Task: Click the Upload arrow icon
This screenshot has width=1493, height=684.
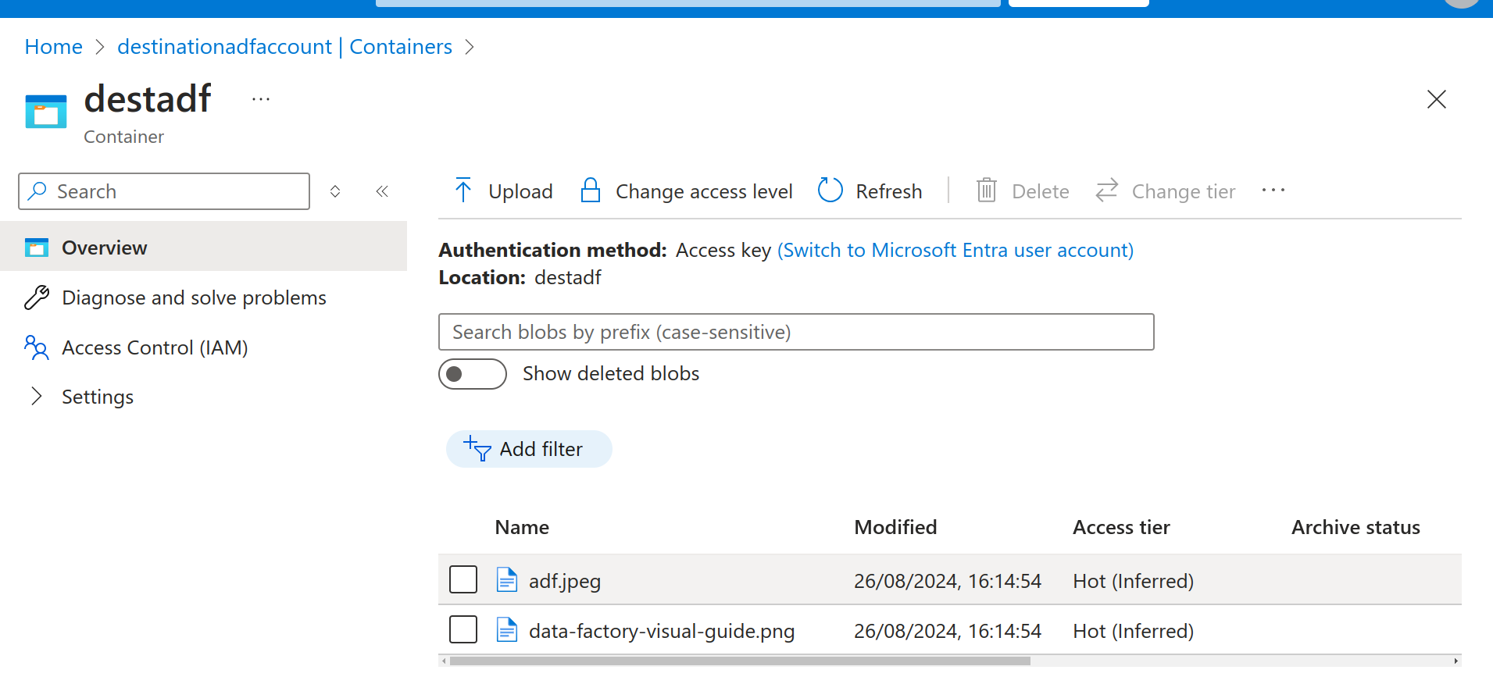Action: [x=463, y=191]
